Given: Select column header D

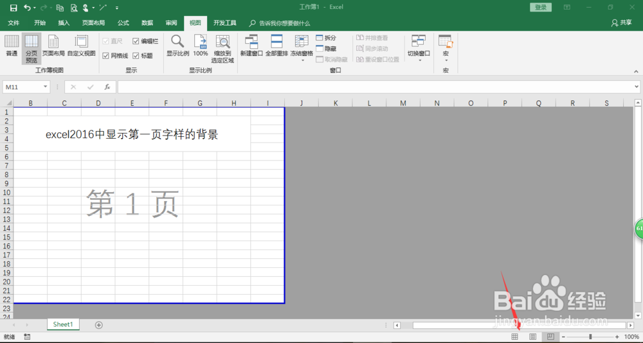Looking at the screenshot, I should tap(98, 103).
